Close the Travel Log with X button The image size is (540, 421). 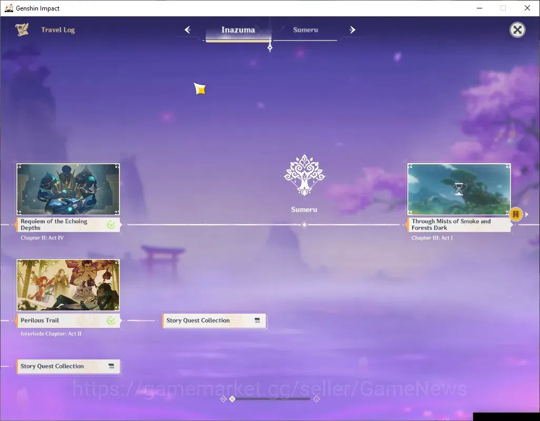[517, 30]
